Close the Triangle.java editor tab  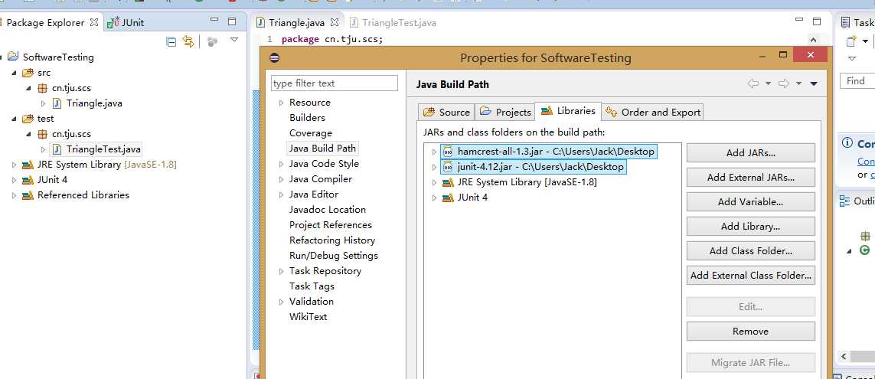pos(335,22)
